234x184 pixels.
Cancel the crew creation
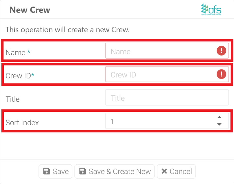[176, 171]
